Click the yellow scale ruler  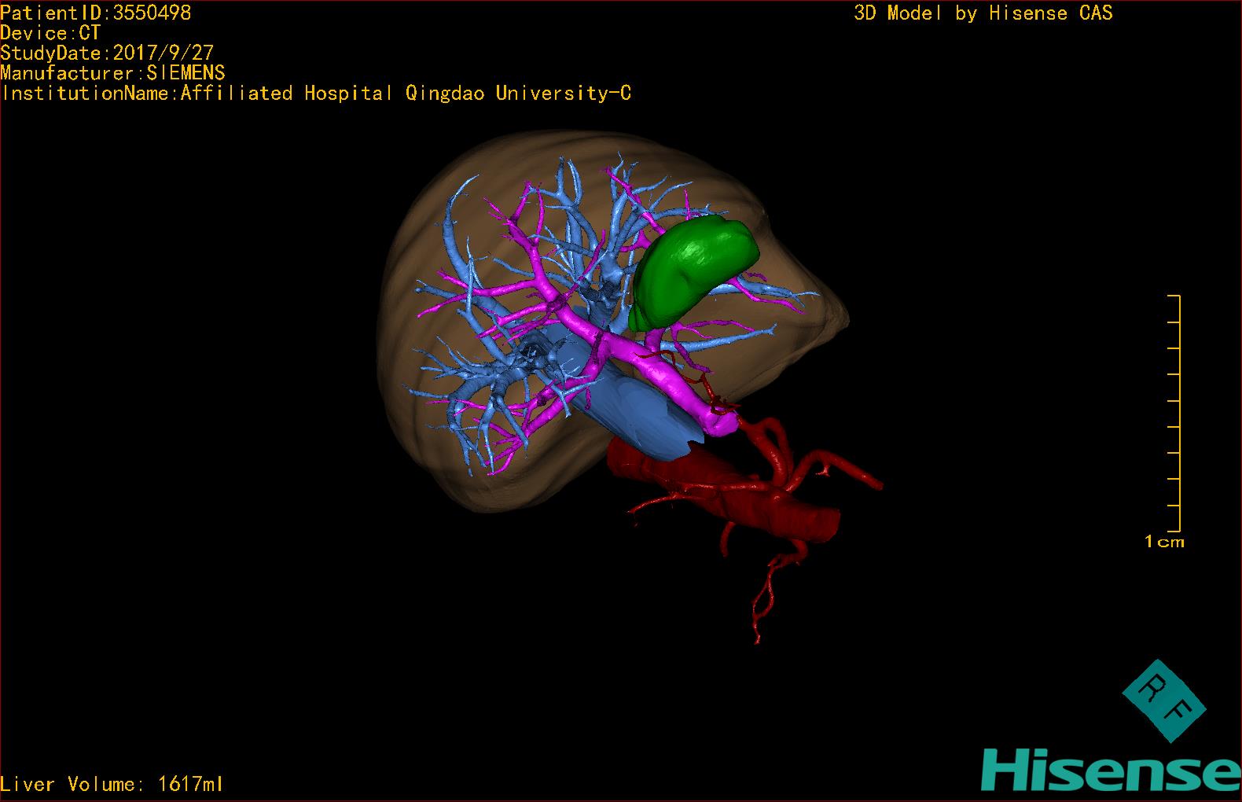[x=1174, y=413]
